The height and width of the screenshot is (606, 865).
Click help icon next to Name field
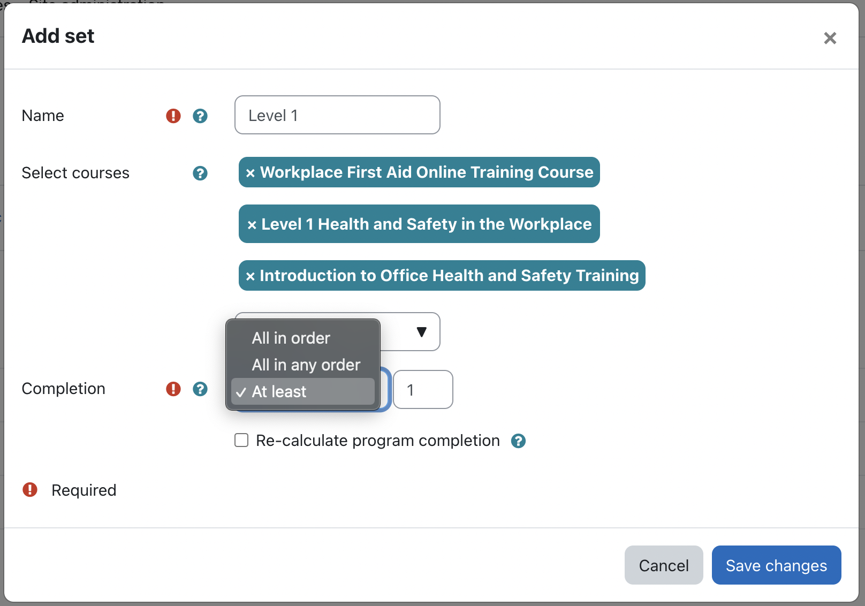pyautogui.click(x=200, y=116)
